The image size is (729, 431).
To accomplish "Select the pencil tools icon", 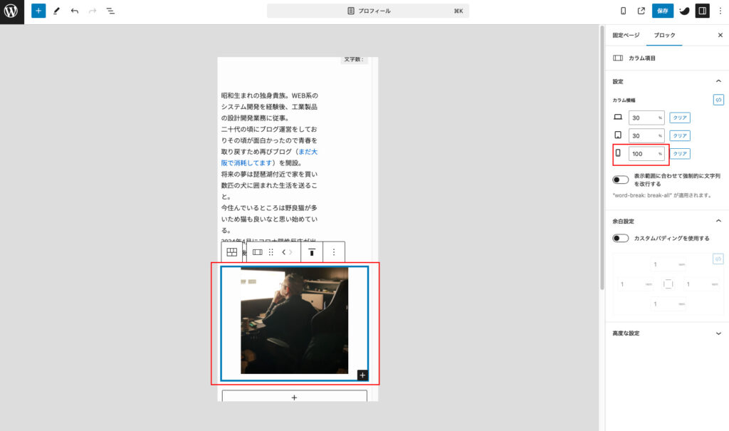I will click(57, 11).
